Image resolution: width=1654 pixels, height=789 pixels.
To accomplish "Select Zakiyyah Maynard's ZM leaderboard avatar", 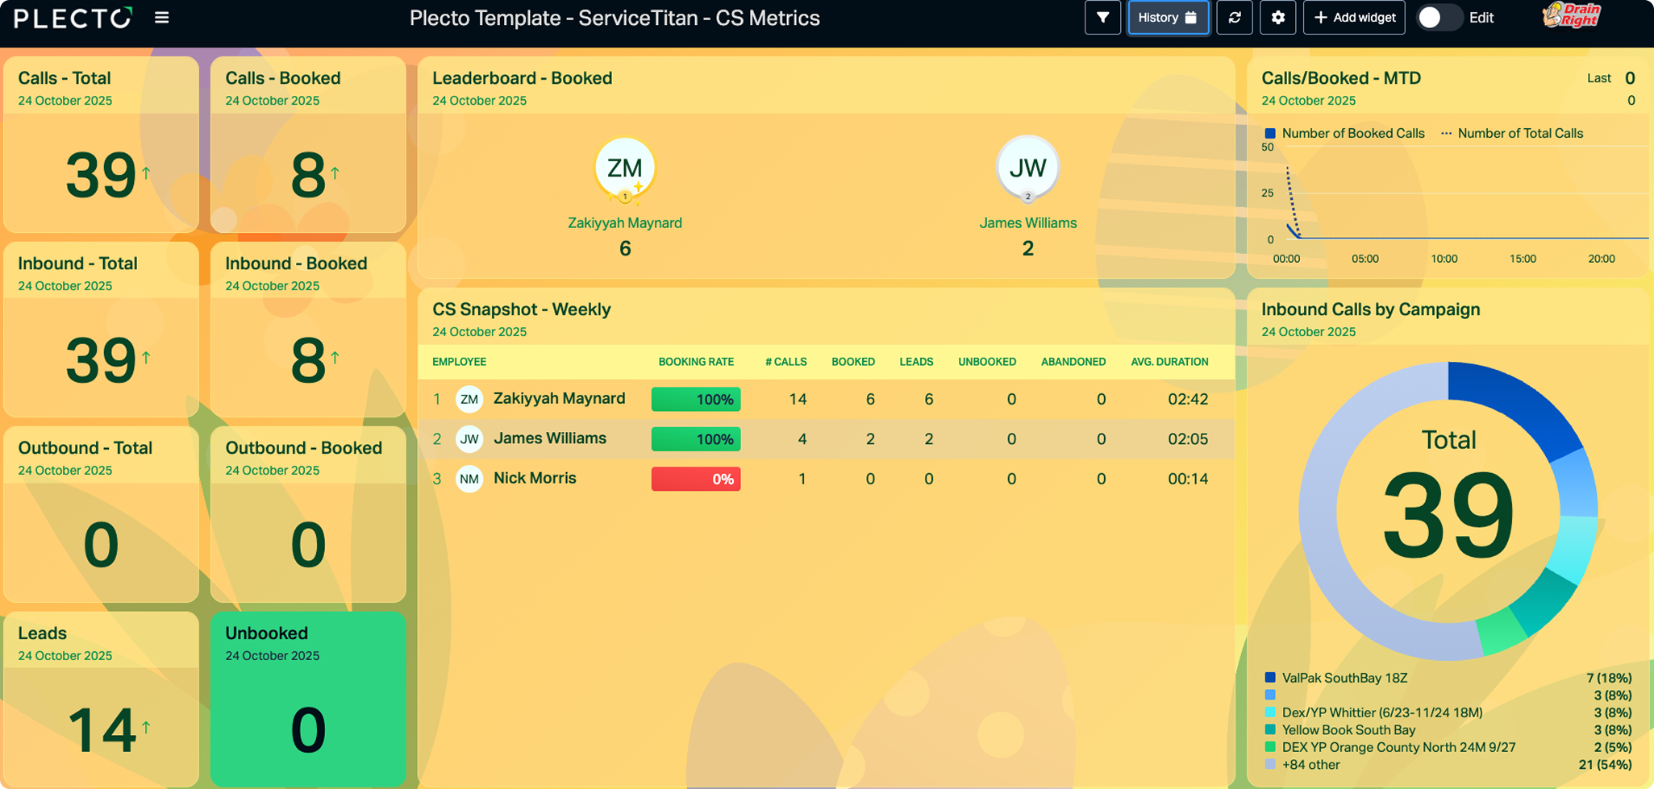I will (x=625, y=168).
